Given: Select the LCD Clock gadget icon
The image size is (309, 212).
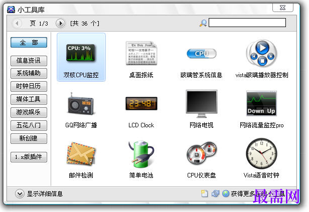Looking at the screenshot, I should coord(141,103).
